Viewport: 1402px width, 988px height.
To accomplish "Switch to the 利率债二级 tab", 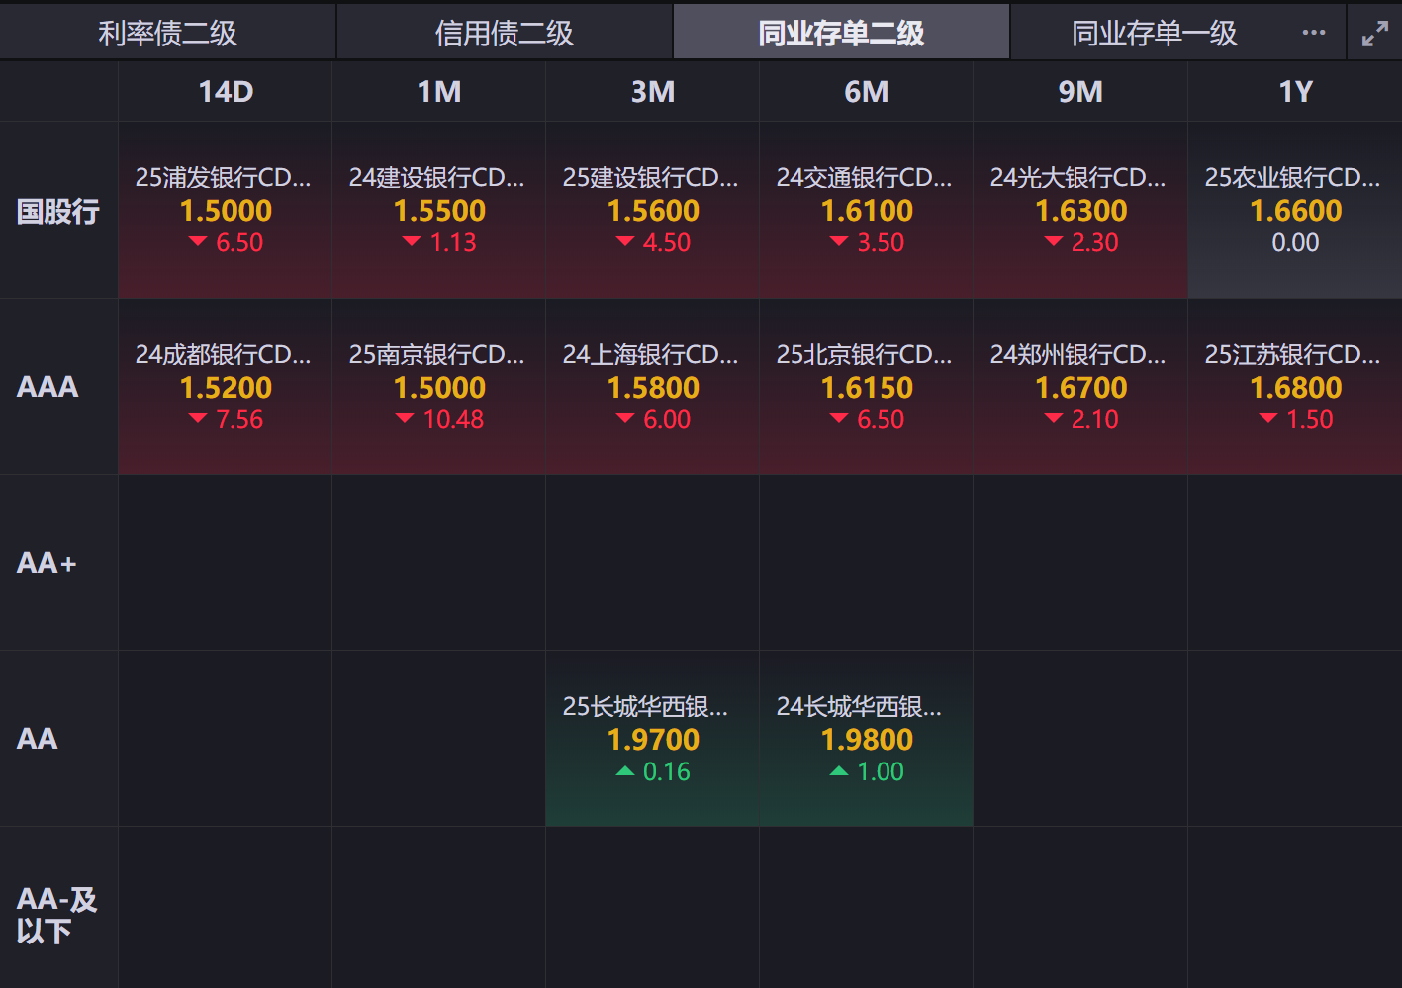I will click(x=168, y=33).
